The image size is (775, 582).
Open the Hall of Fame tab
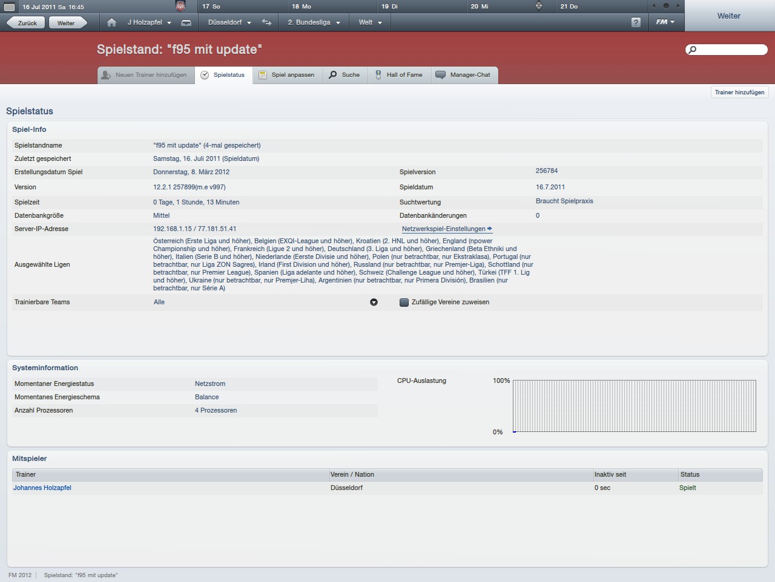click(399, 75)
